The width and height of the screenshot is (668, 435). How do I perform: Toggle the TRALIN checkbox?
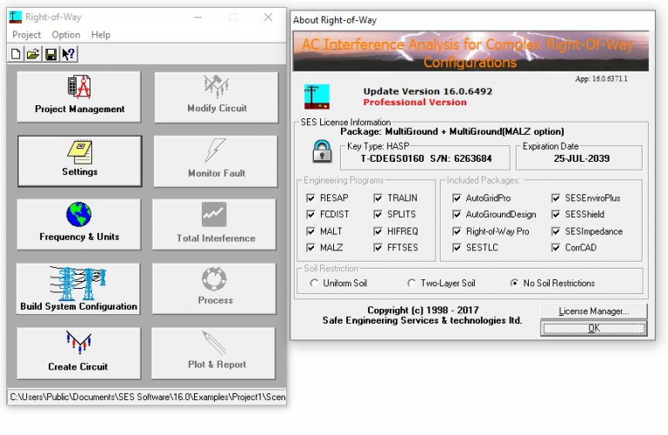[x=377, y=198]
